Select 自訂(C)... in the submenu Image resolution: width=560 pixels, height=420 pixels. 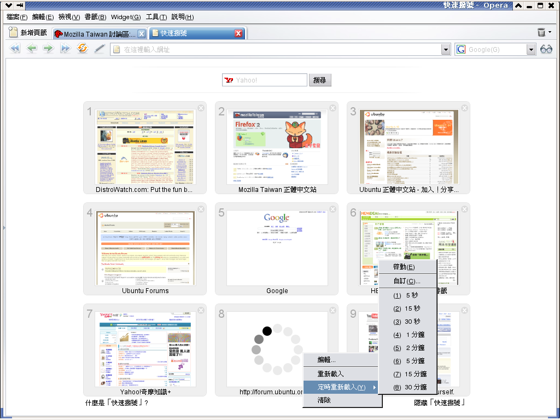pyautogui.click(x=407, y=281)
